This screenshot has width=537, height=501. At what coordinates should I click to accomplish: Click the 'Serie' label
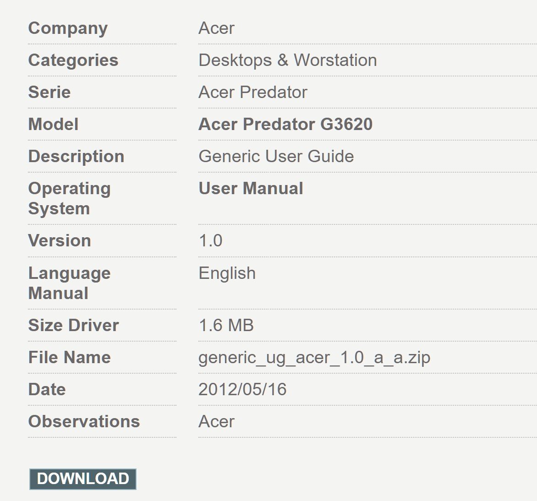coord(49,93)
